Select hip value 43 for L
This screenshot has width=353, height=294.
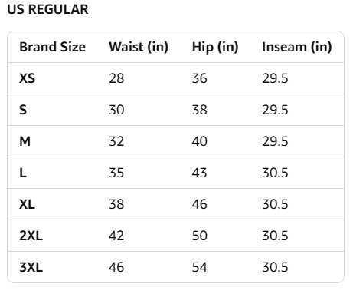tap(199, 173)
